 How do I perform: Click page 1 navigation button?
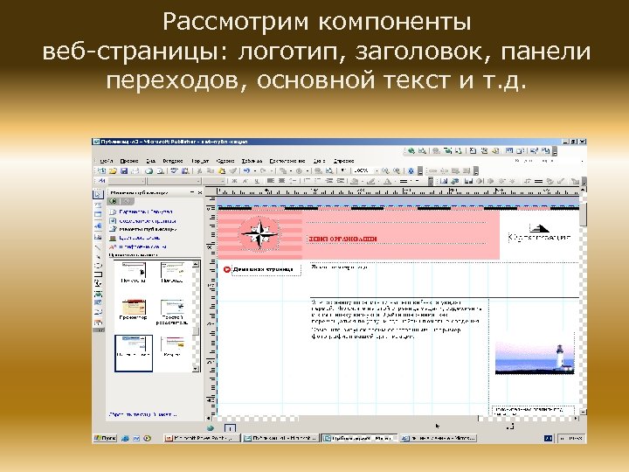tap(230, 428)
